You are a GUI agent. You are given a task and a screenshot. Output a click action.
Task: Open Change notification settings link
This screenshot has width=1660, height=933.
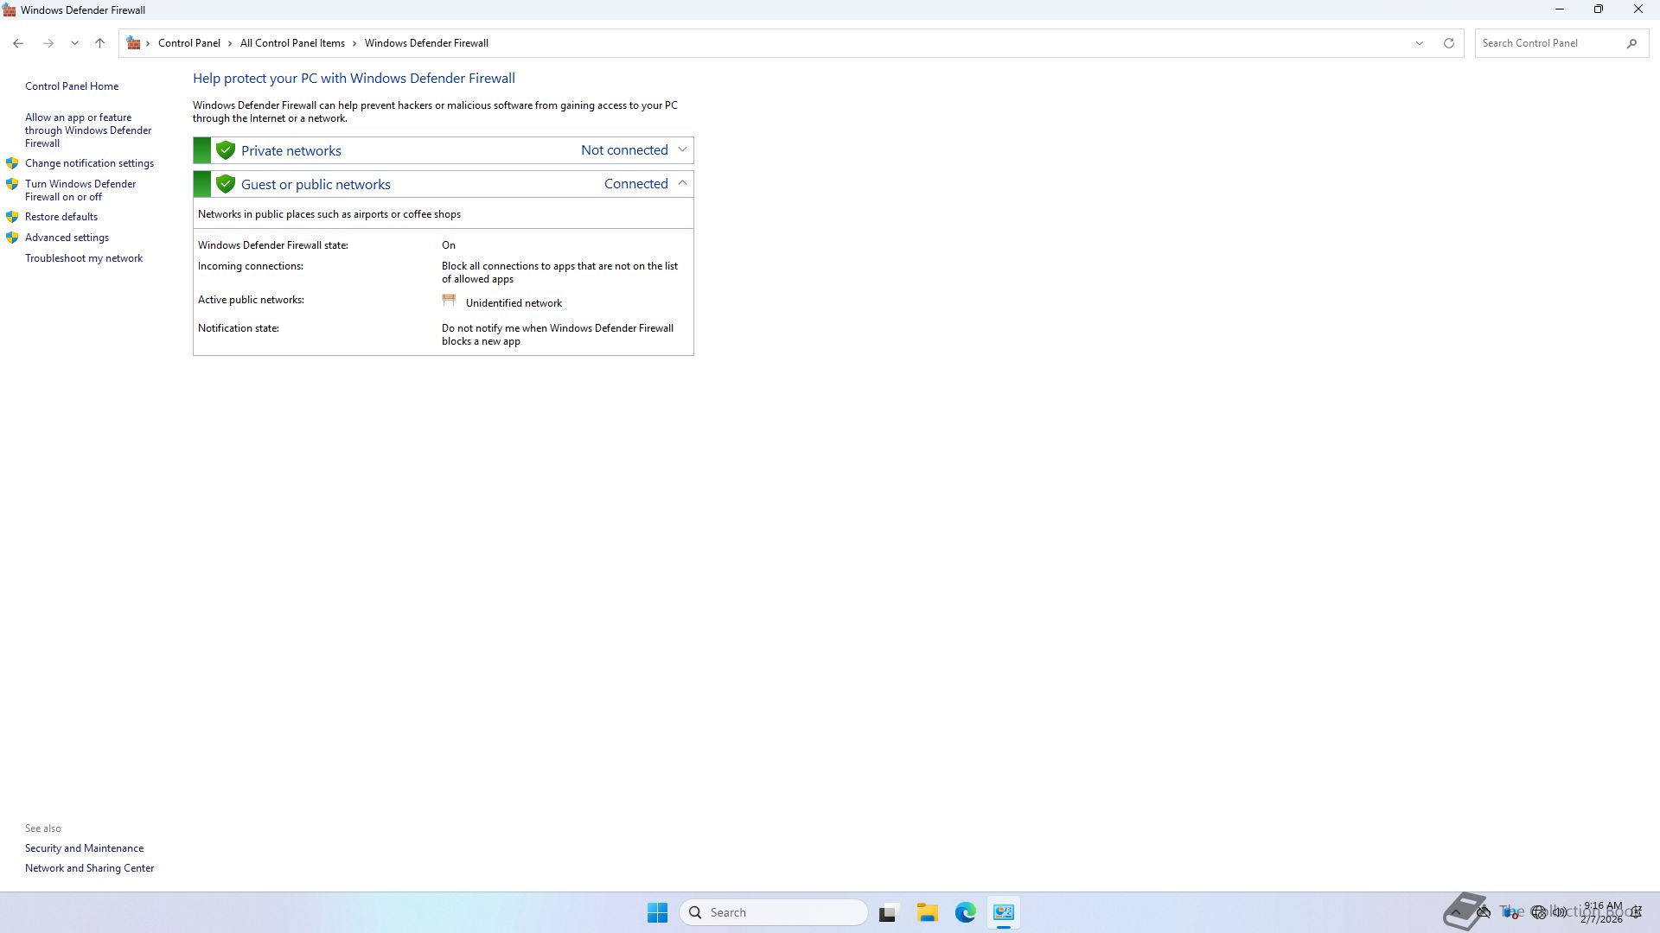click(x=89, y=163)
